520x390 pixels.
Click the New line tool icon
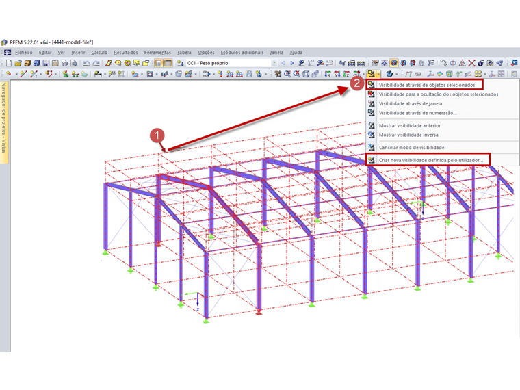[23, 74]
